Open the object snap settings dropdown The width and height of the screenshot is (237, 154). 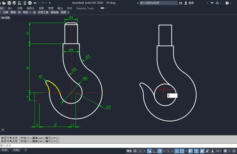coord(186,151)
